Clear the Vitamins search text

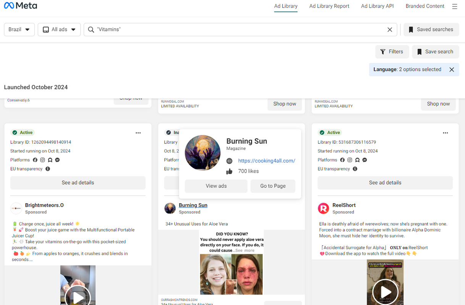pos(390,30)
